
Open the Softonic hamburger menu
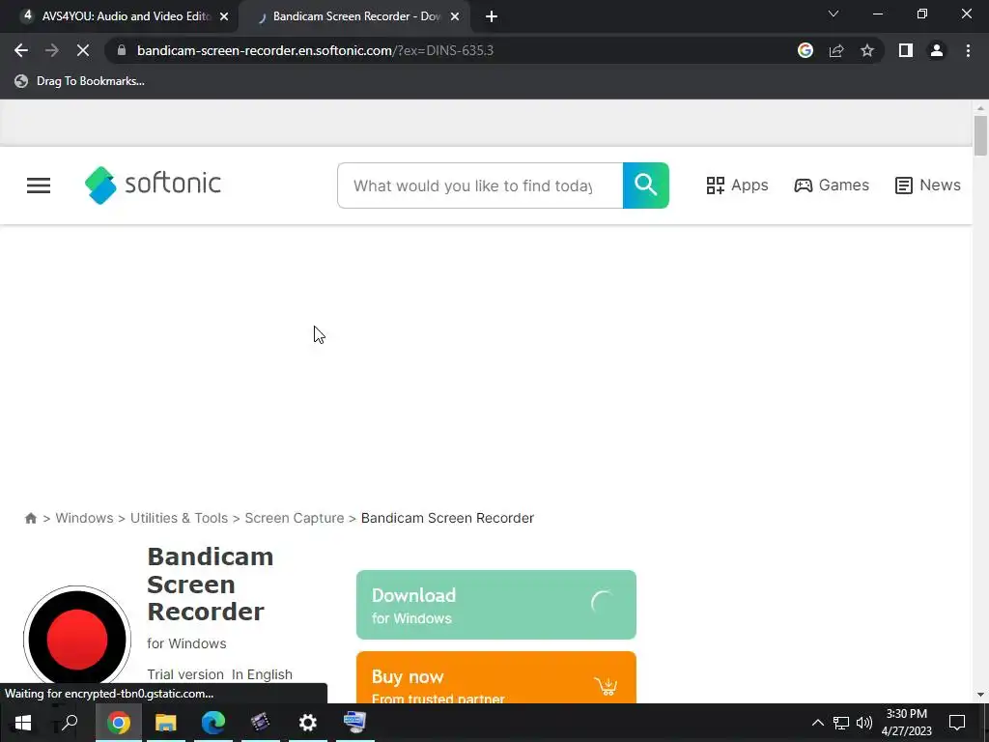tap(39, 185)
